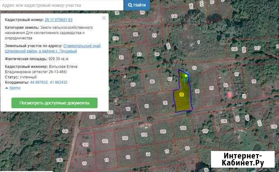Screen dimensions: 279x172
Task: Select parcel label 1 in wooded area
Action: tap(198, 42)
